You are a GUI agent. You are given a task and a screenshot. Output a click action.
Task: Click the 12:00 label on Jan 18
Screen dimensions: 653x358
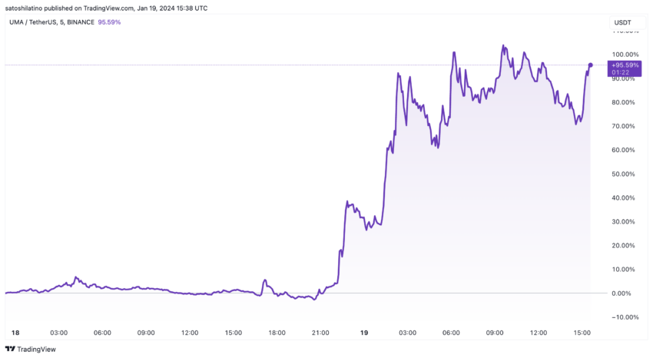tap(190, 333)
